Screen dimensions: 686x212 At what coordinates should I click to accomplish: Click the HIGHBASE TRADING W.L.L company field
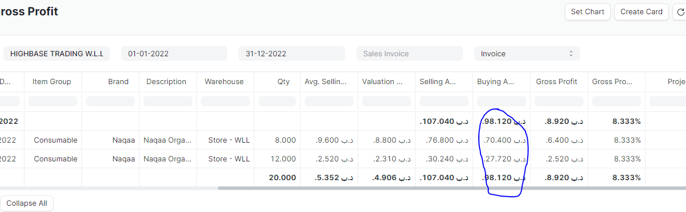click(56, 53)
